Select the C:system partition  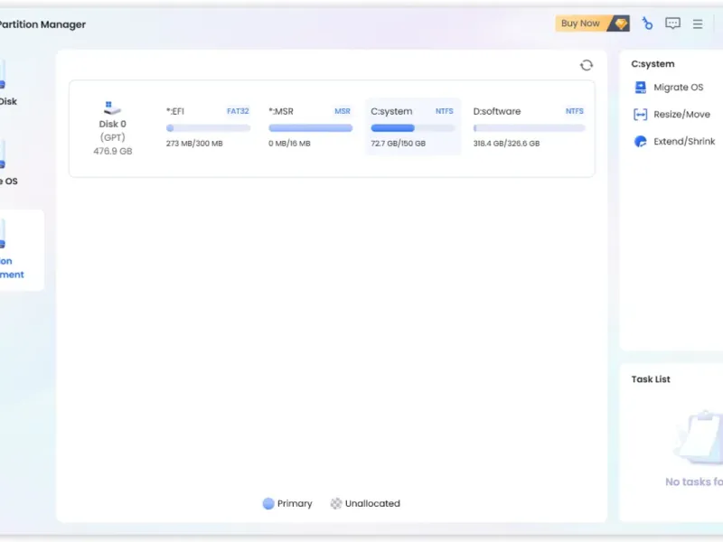pyautogui.click(x=413, y=126)
